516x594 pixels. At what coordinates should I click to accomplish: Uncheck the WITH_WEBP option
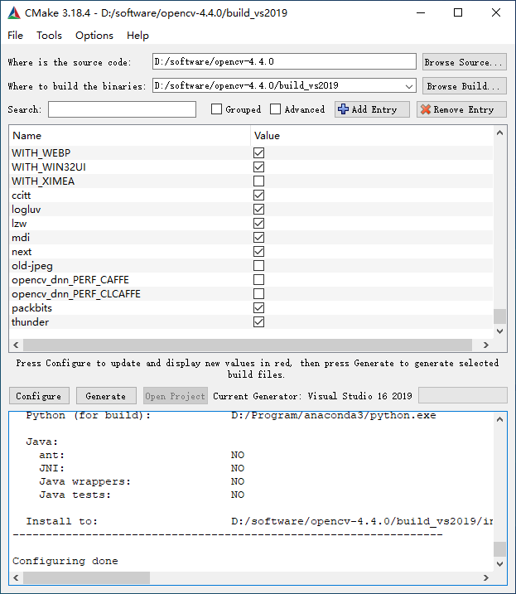[258, 153]
